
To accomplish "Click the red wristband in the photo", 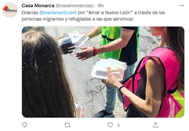I will pyautogui.click(x=96, y=51).
